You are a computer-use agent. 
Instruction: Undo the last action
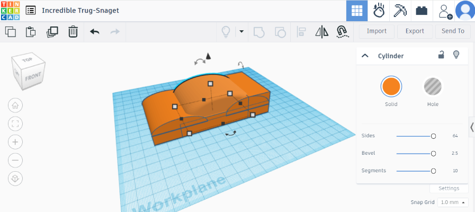click(x=94, y=31)
